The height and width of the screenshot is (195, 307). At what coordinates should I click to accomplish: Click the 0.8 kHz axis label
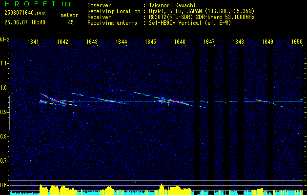pyautogui.click(x=4, y=136)
